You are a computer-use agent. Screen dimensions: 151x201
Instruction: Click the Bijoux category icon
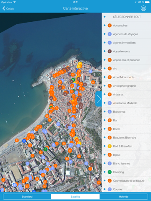[109, 155]
